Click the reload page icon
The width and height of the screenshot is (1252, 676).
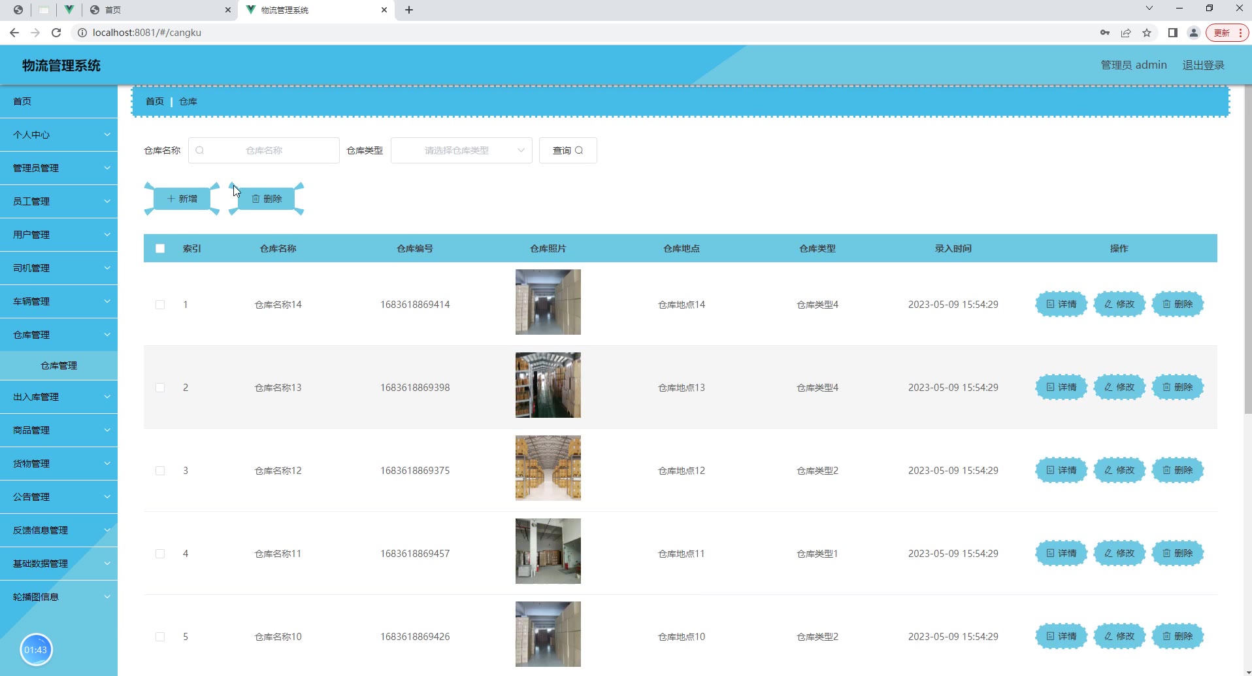56,33
